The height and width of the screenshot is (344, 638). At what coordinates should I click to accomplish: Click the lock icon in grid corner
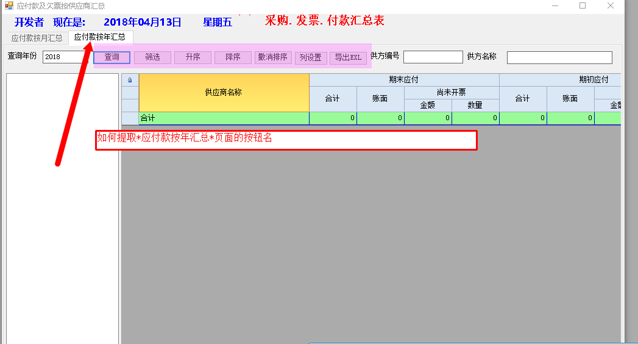130,80
